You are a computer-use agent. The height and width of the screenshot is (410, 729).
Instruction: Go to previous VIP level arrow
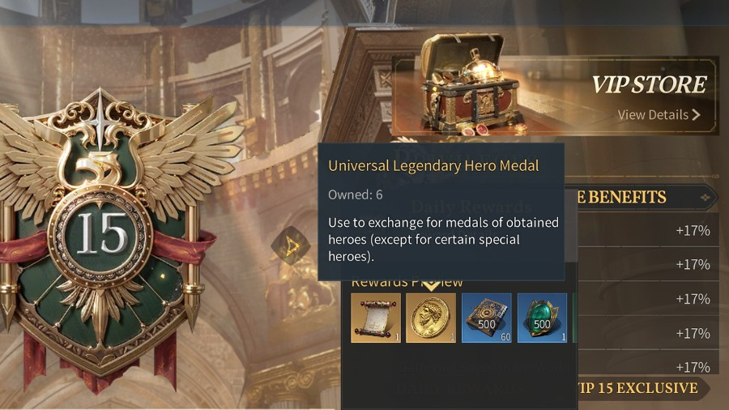[x=291, y=245]
